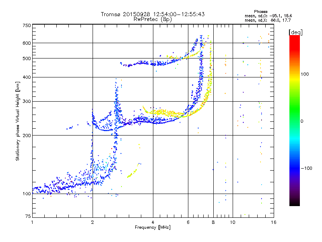The height and width of the screenshot is (242, 322).
Task: Click the 'mean, sd,O: -95.1, 15.6' statistic
Action: 268,16
